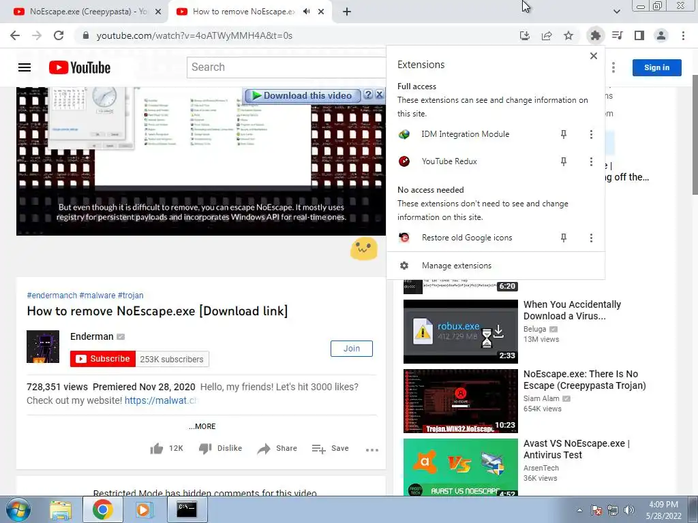Image resolution: width=698 pixels, height=523 pixels.
Task: Click the video player
Action: 201,161
